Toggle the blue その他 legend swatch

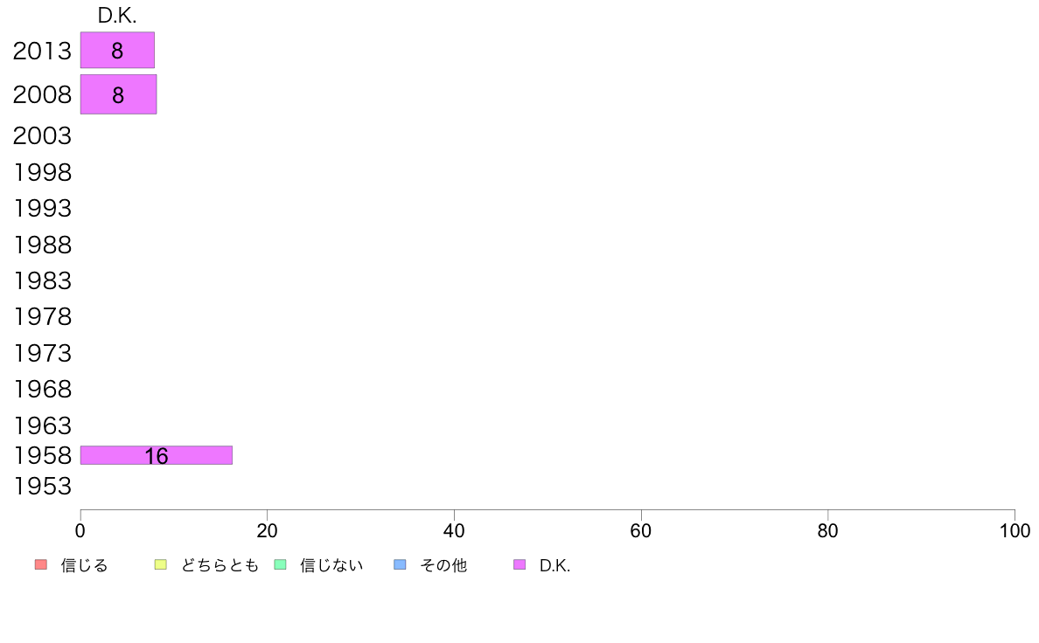coord(400,564)
